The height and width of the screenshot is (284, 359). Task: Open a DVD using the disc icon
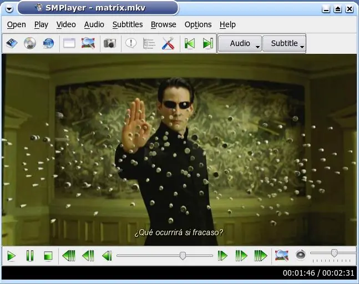tap(30, 43)
